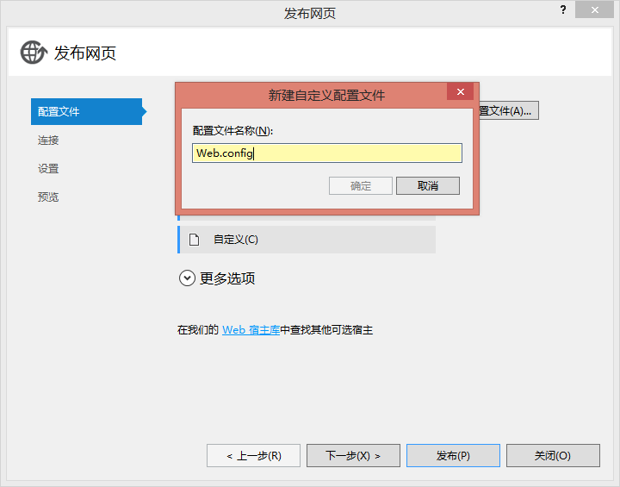Go to the 设置 step
This screenshot has height=487, width=620.
(x=48, y=169)
